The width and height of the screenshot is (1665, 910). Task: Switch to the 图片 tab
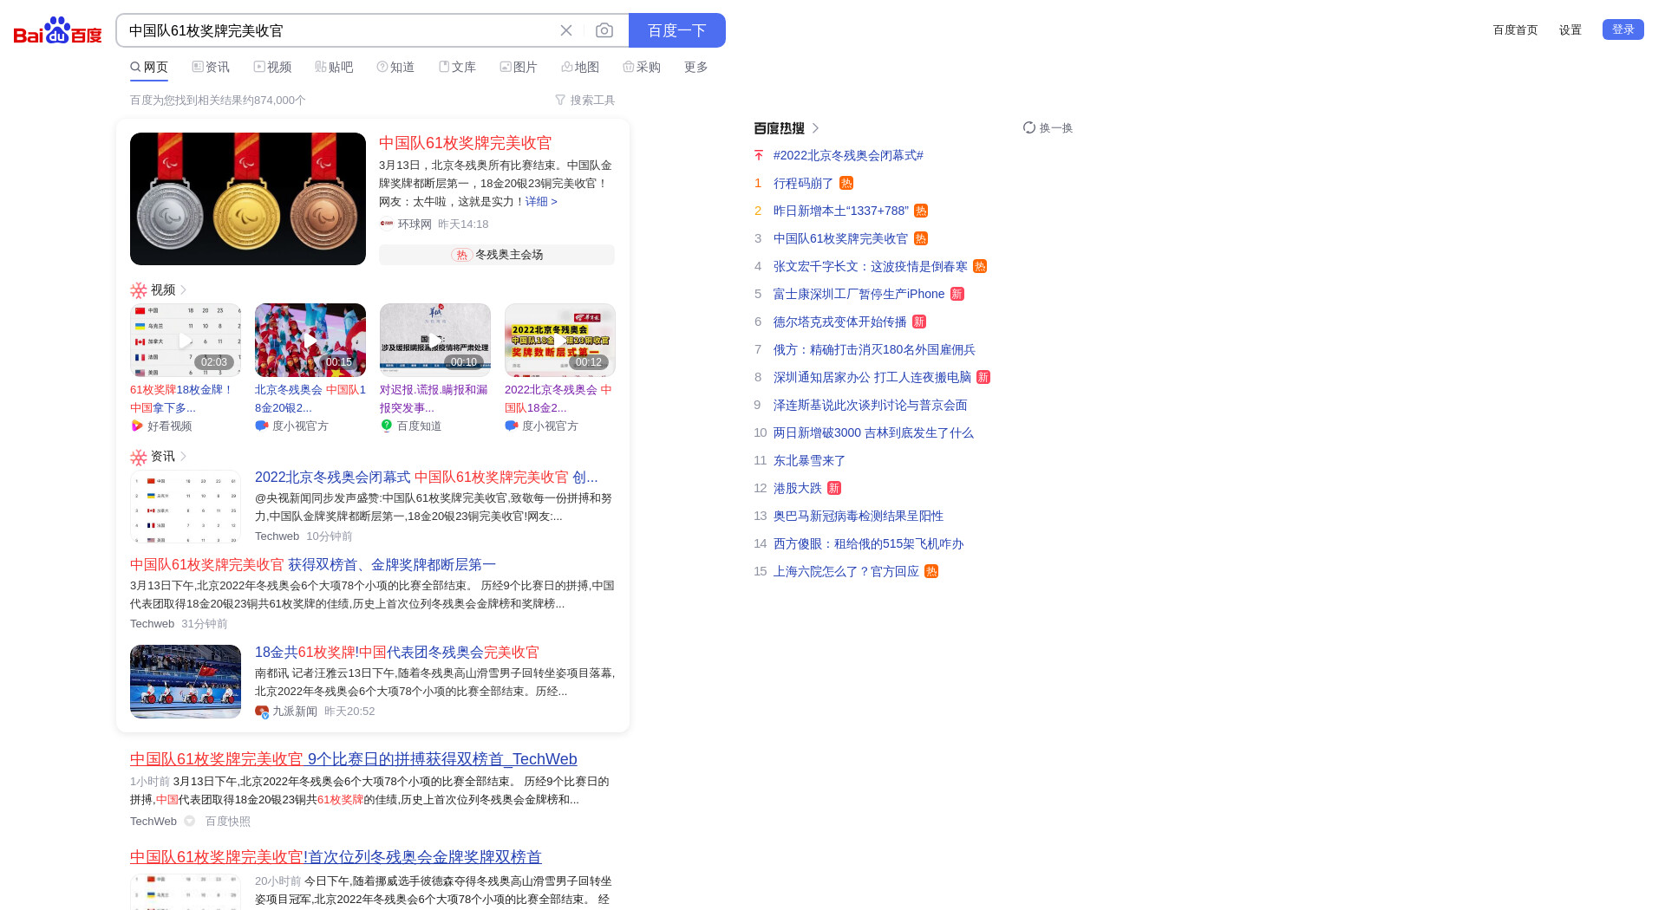click(519, 67)
